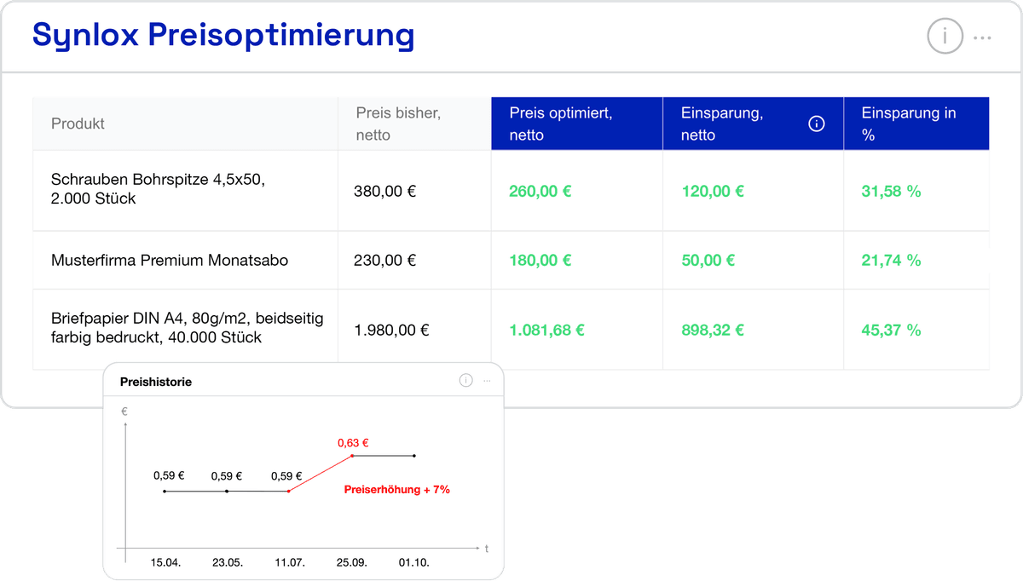Screen dimensions: 1023x581
Task: Click the 01.10. date on the chart axis
Action: tap(414, 563)
